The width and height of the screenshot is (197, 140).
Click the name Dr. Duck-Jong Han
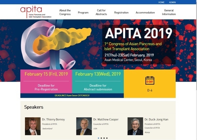156,119
